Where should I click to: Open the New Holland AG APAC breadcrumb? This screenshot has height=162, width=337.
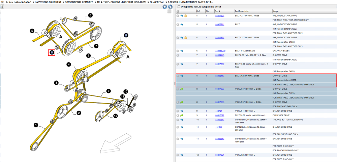coord(20,2)
